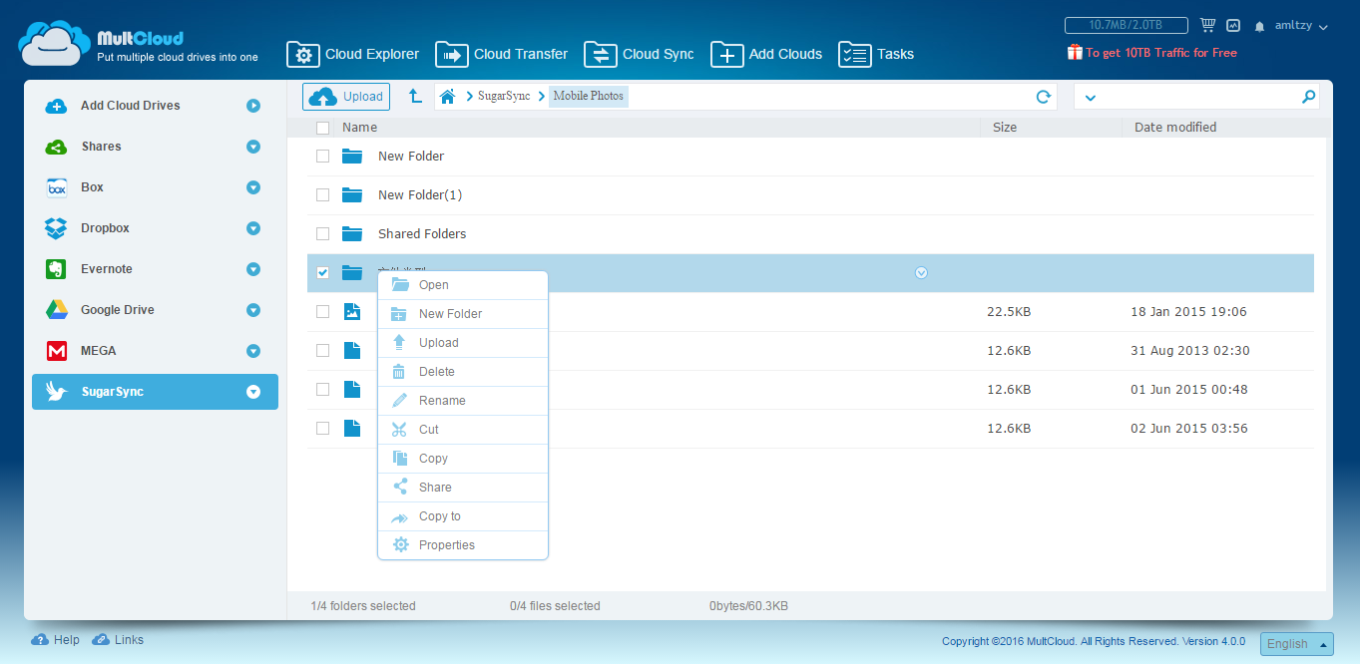Click the notification bell icon

tap(1259, 26)
